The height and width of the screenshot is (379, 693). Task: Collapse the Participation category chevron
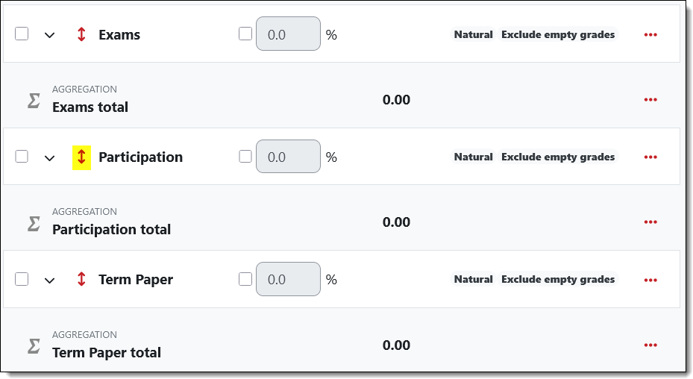[x=50, y=158]
